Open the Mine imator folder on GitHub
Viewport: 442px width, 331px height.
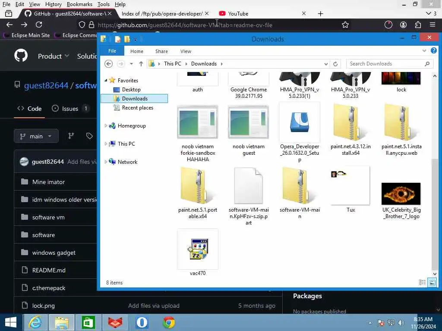(x=48, y=182)
